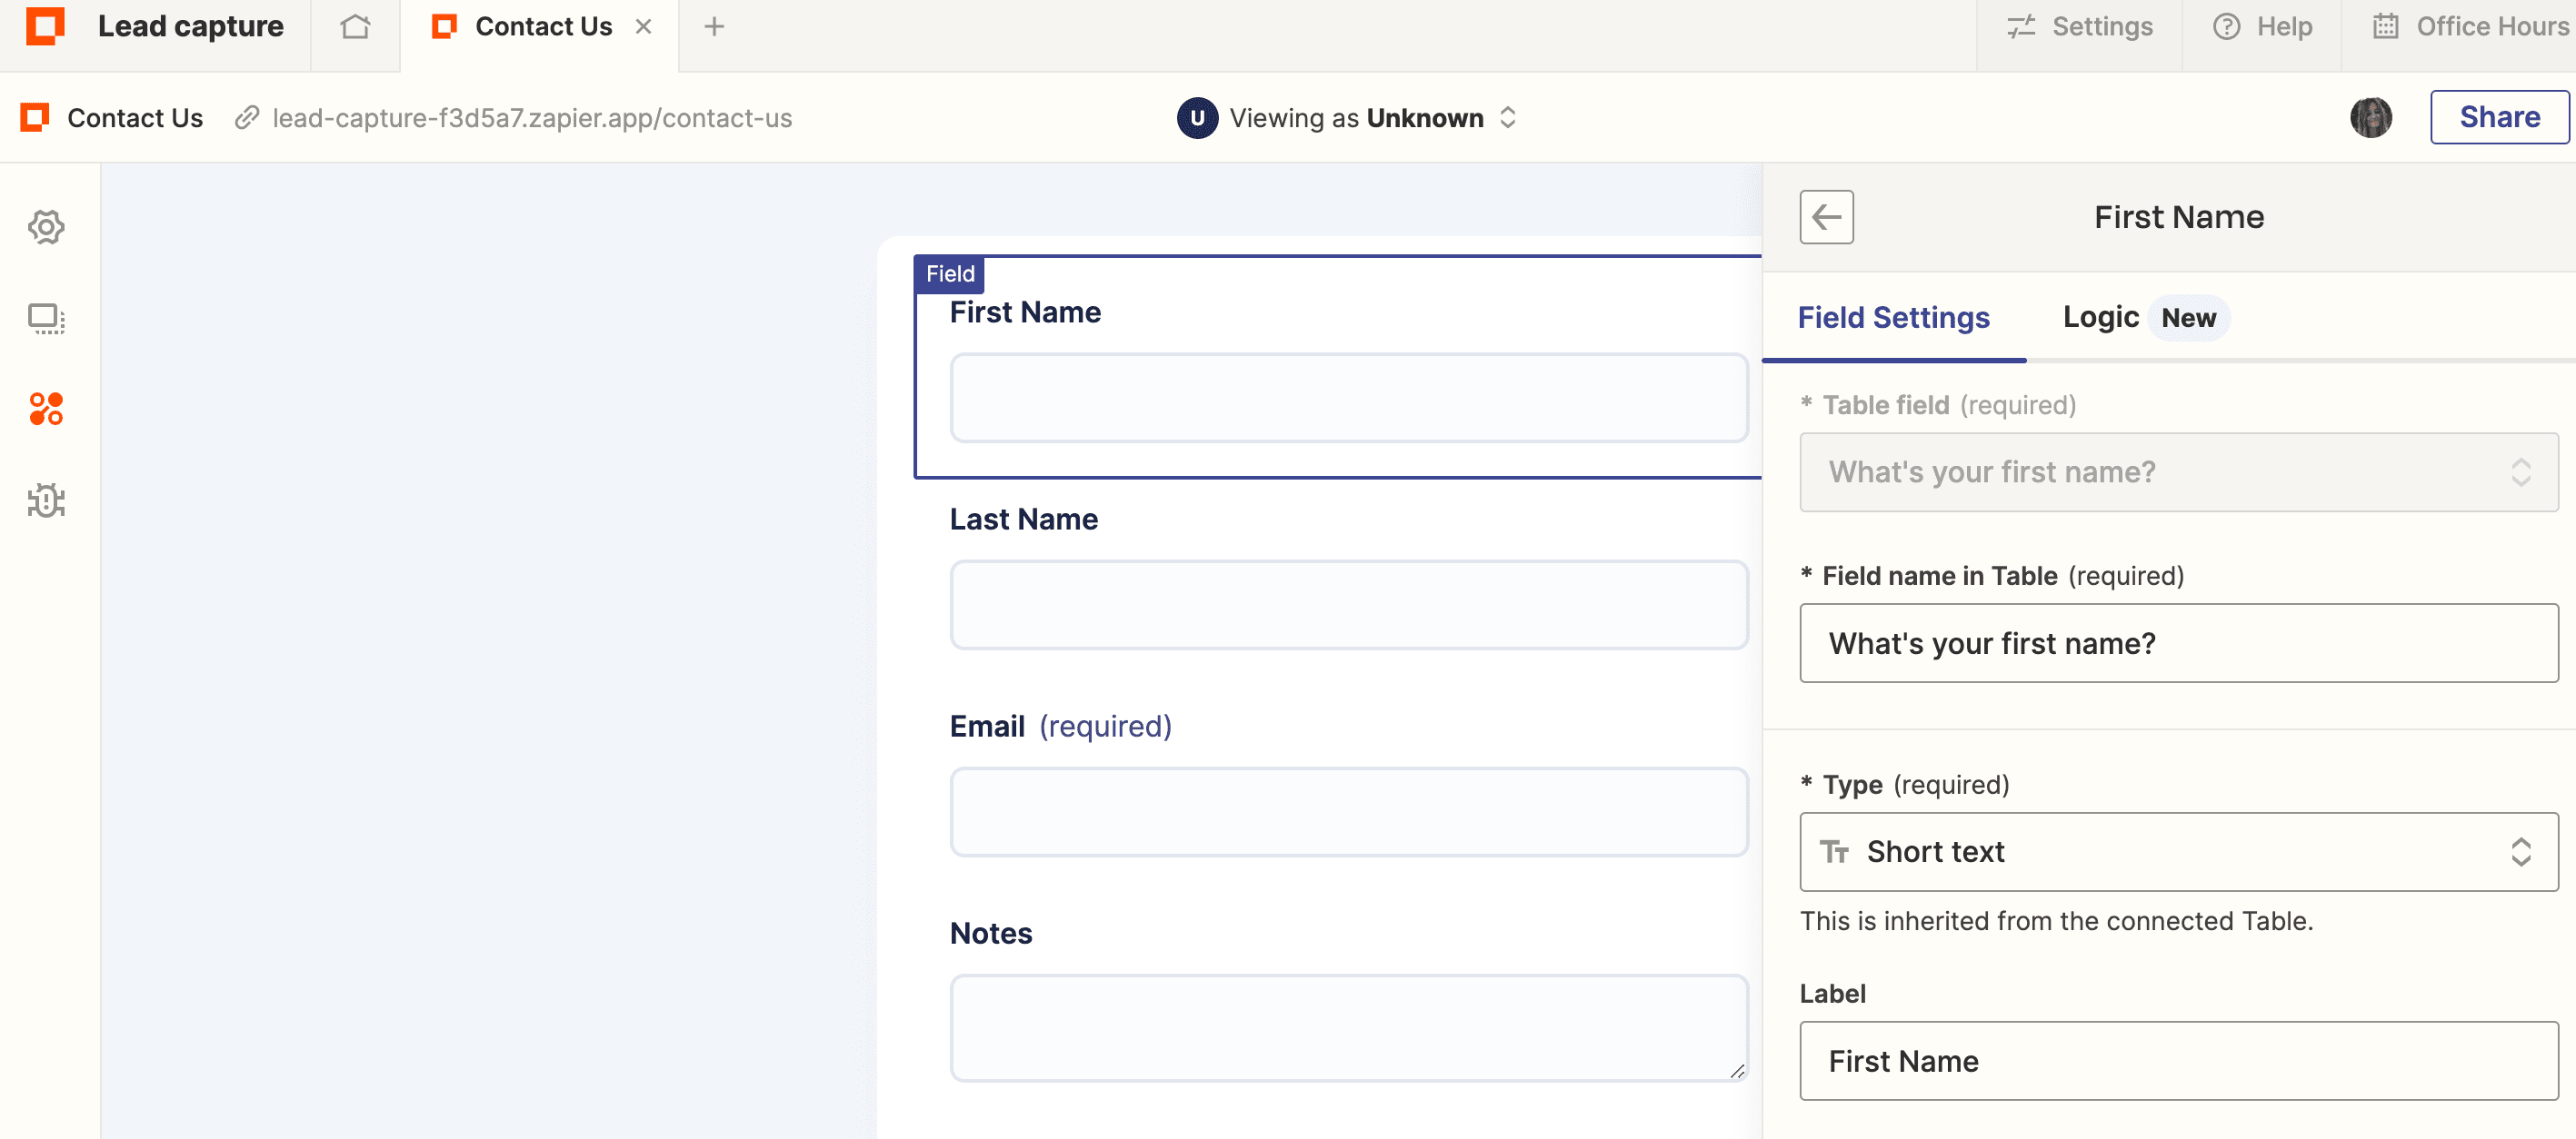Click the First Name form input box

pyautogui.click(x=1348, y=398)
